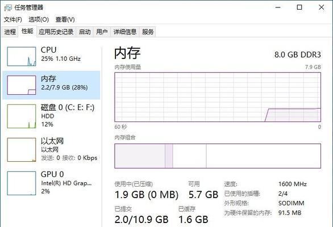The height and width of the screenshot is (227, 333).
Task: Select the GPU 0 graph thumbnail
Action: (22, 183)
